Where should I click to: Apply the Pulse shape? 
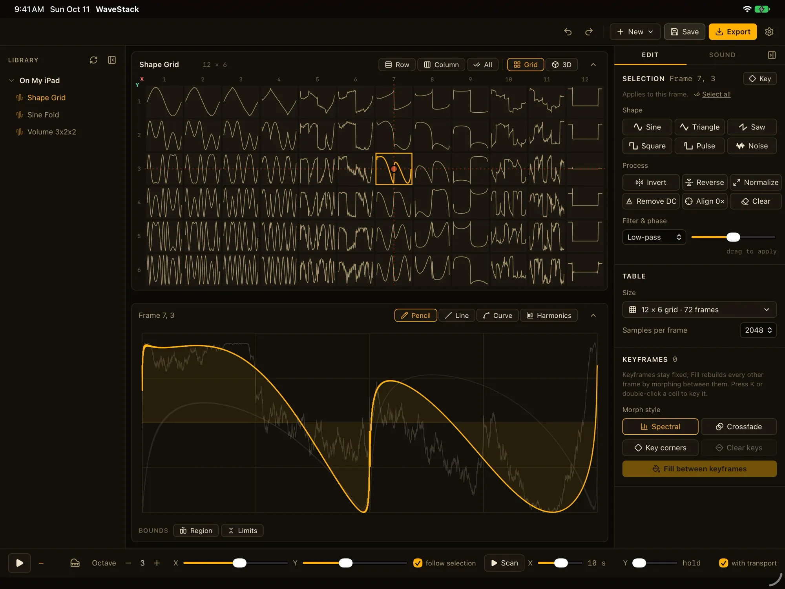click(699, 146)
